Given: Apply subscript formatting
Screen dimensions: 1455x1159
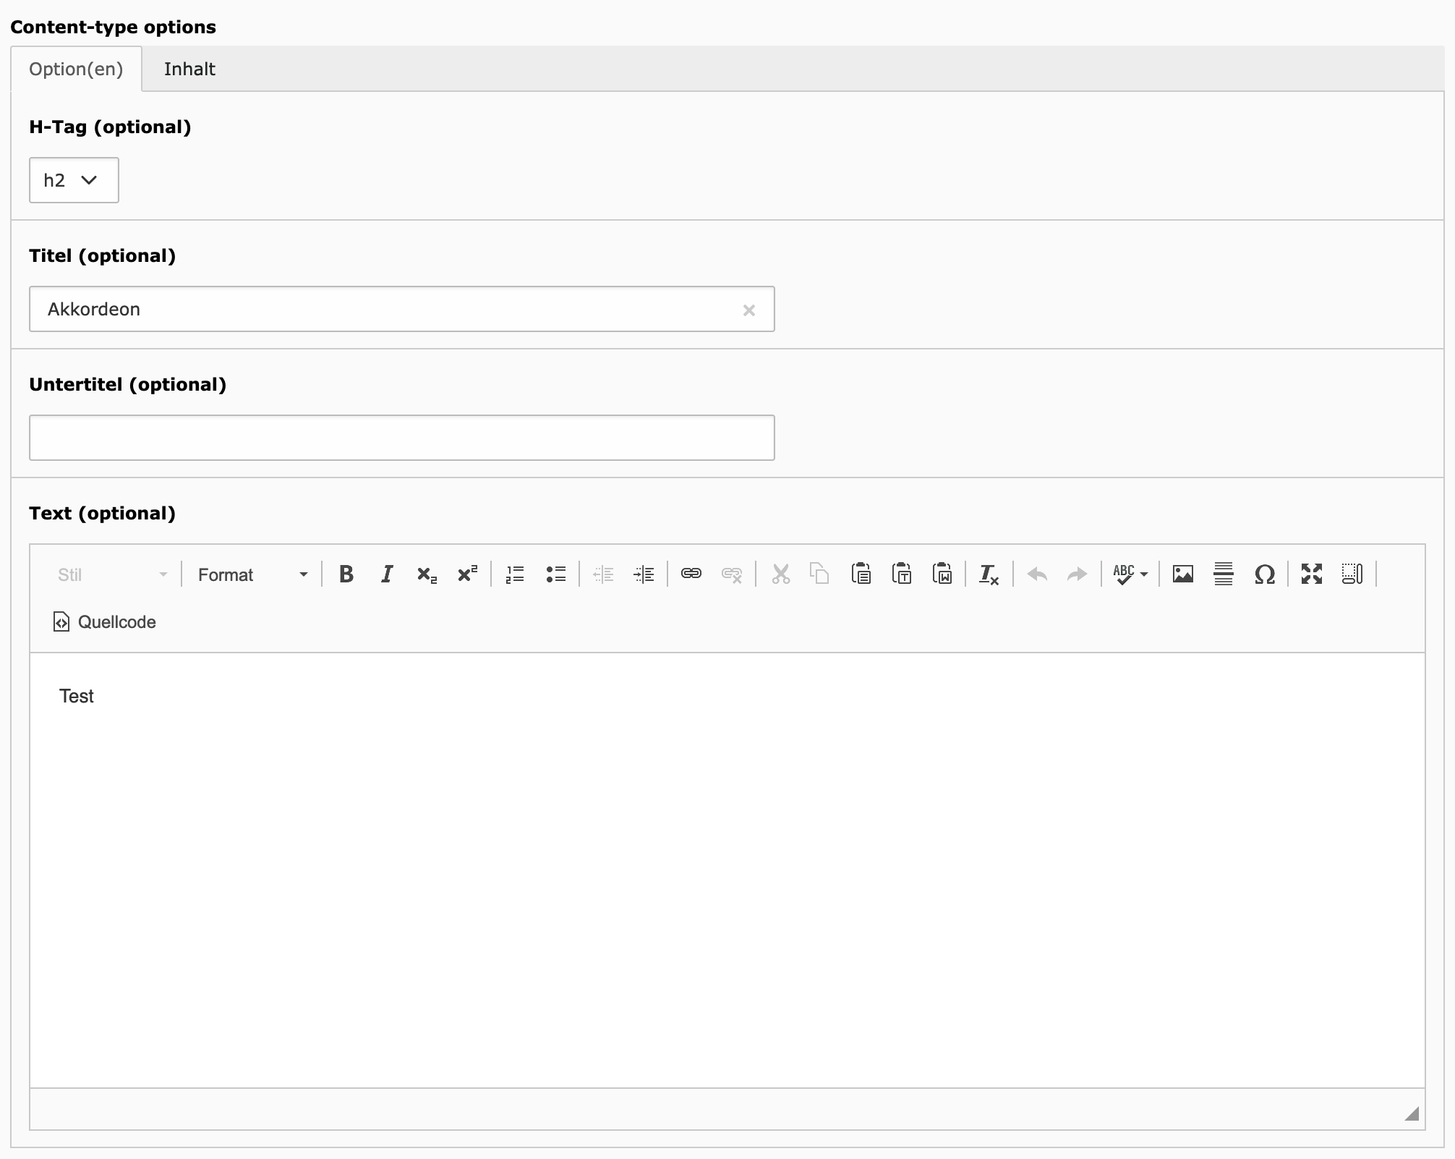Looking at the screenshot, I should (427, 574).
